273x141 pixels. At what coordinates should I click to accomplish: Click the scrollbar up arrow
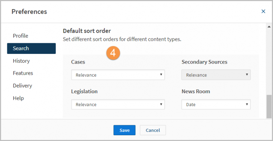pos(269,27)
